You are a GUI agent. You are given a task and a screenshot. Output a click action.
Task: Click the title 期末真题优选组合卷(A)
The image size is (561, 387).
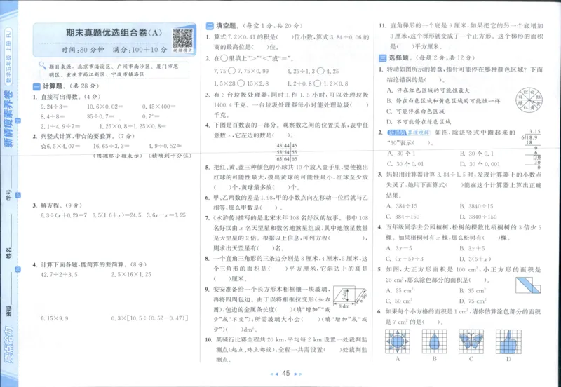point(114,33)
